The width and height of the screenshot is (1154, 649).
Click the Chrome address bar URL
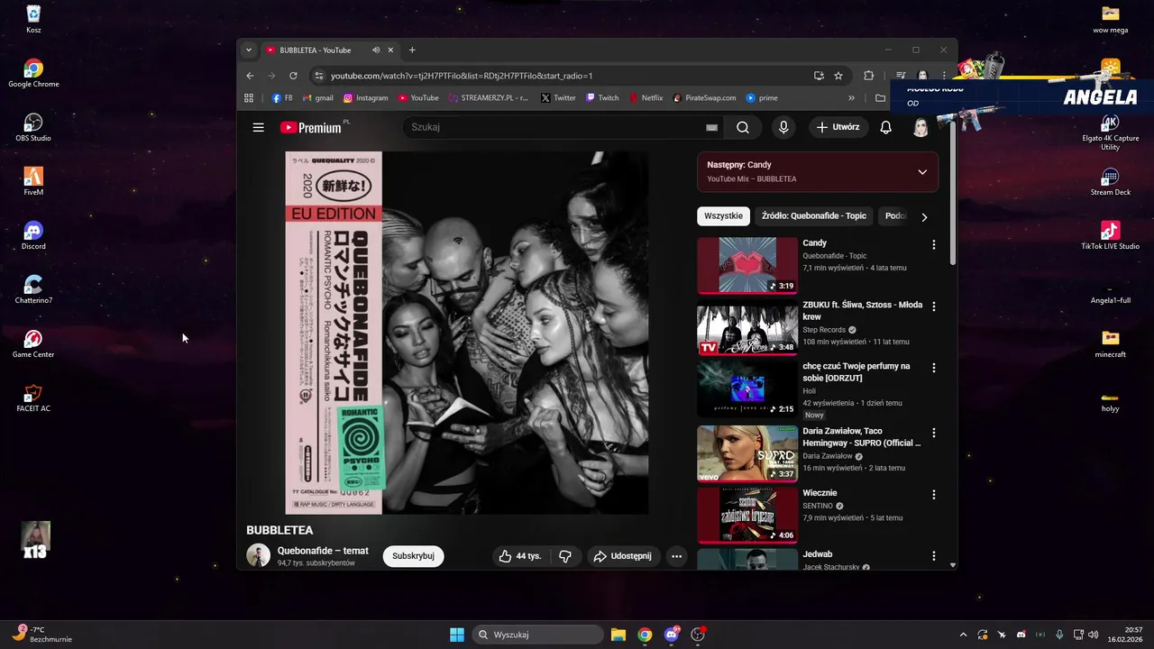pyautogui.click(x=462, y=76)
